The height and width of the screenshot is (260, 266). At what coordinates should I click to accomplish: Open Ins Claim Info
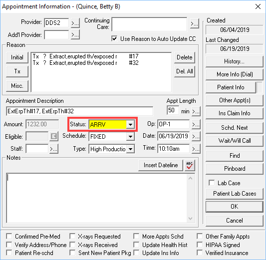pos(234,113)
